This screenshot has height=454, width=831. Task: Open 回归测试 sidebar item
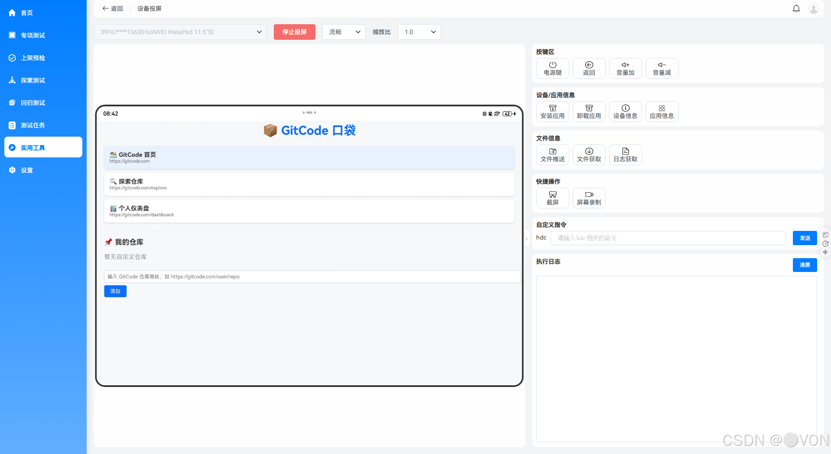click(43, 103)
